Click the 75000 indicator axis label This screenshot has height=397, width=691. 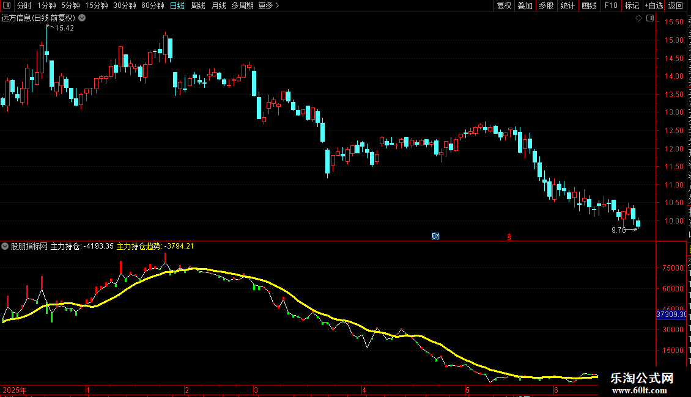pyautogui.click(x=673, y=268)
